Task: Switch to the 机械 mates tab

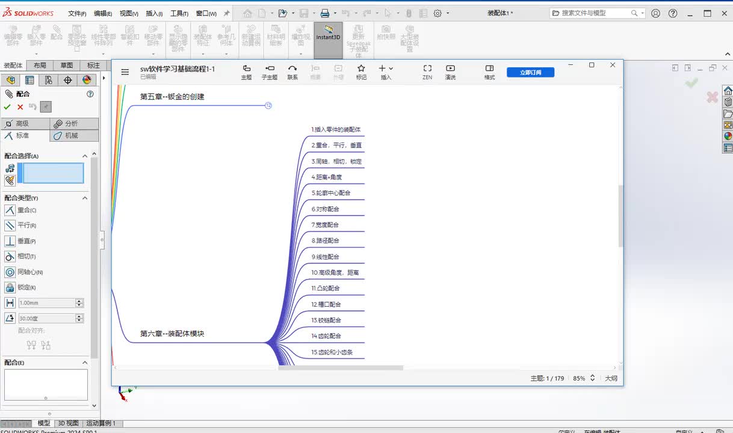Action: pos(74,136)
